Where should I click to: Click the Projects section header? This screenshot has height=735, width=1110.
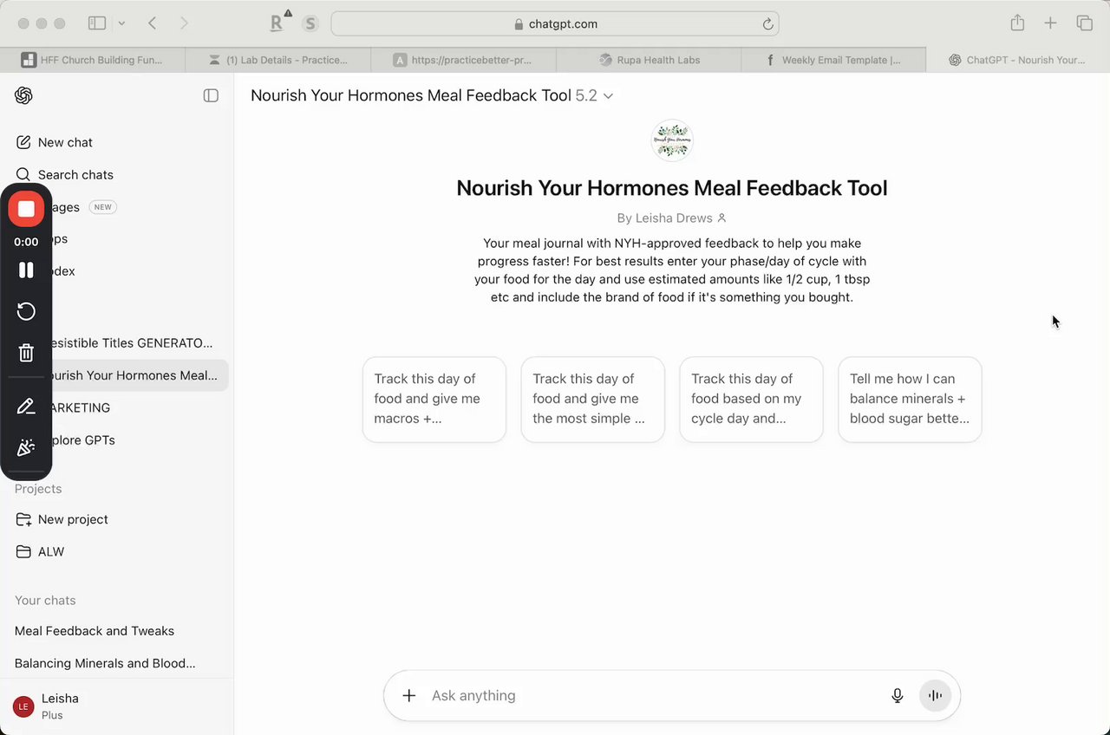[x=38, y=489]
